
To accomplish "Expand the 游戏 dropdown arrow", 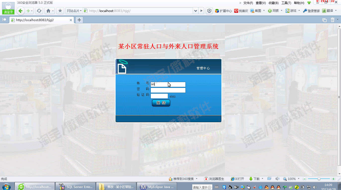I will (299, 11).
